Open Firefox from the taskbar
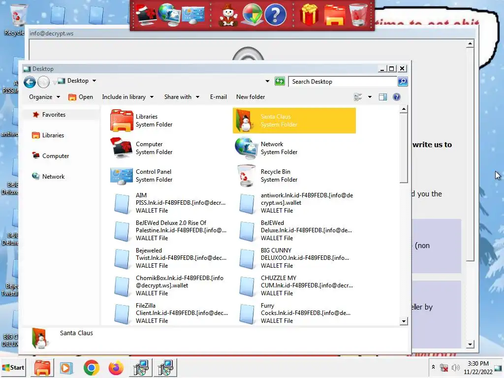Image resolution: width=504 pixels, height=378 pixels. (116, 368)
